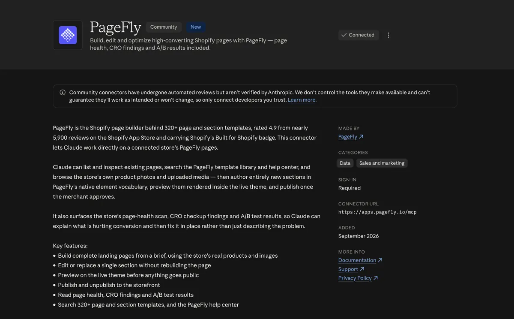The width and height of the screenshot is (514, 319).
Task: Click the MORE INFO label
Action: click(x=352, y=252)
